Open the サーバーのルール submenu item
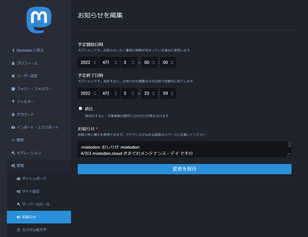 [x=39, y=204]
